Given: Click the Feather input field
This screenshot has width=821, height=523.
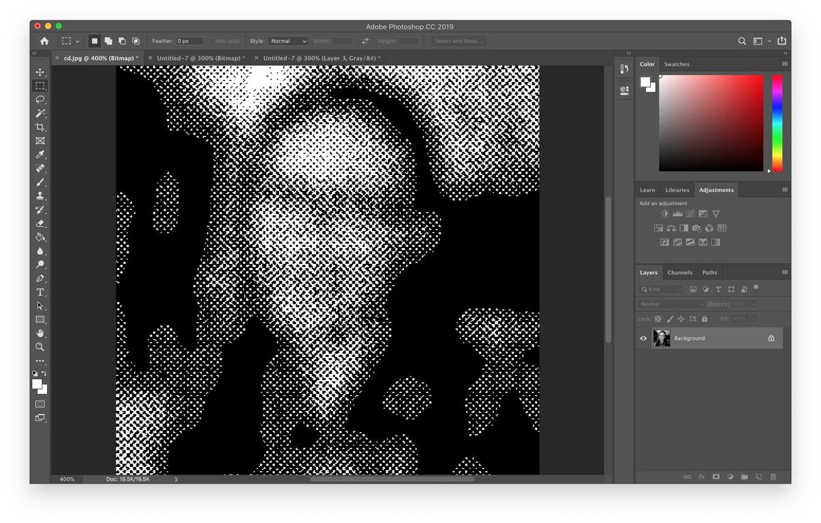Looking at the screenshot, I should pos(190,41).
